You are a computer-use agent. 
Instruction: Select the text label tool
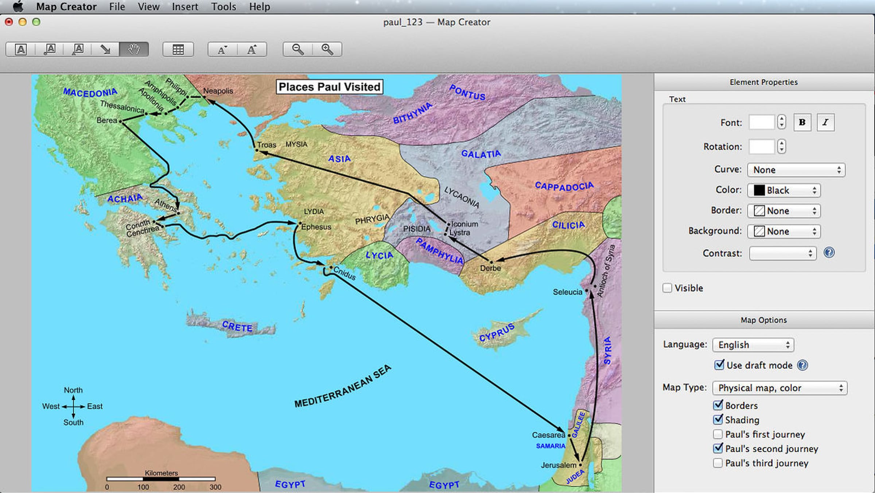pyautogui.click(x=21, y=49)
